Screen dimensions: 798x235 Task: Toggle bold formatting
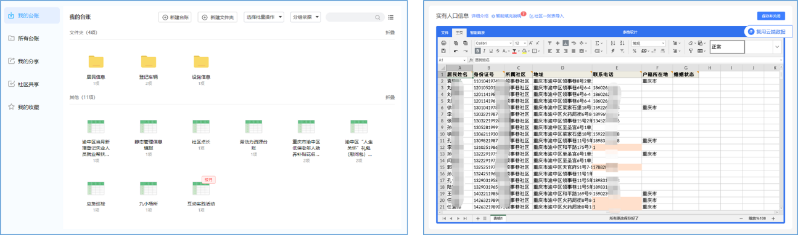(478, 51)
